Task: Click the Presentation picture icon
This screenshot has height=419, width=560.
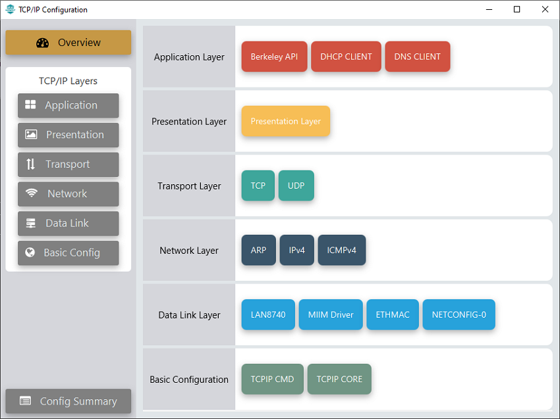Action: (31, 135)
